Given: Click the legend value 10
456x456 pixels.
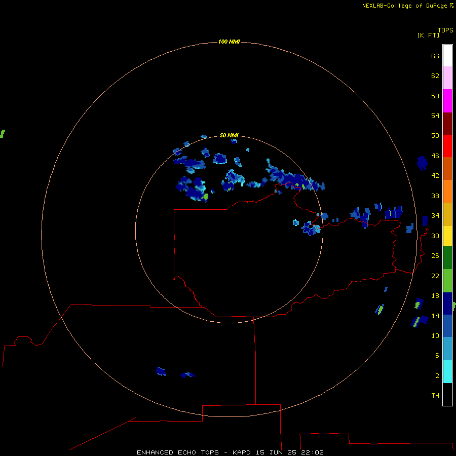Looking at the screenshot, I should point(435,335).
